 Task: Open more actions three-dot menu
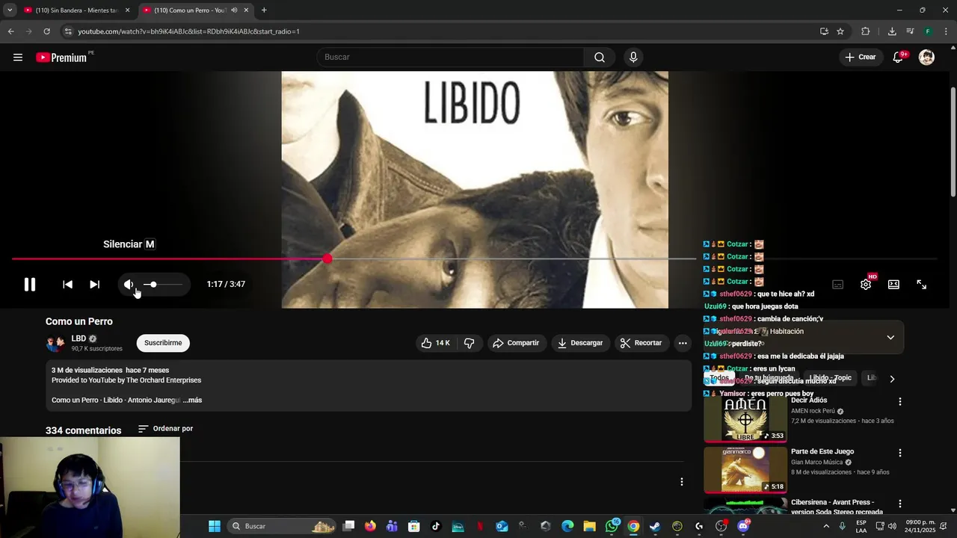click(x=682, y=343)
